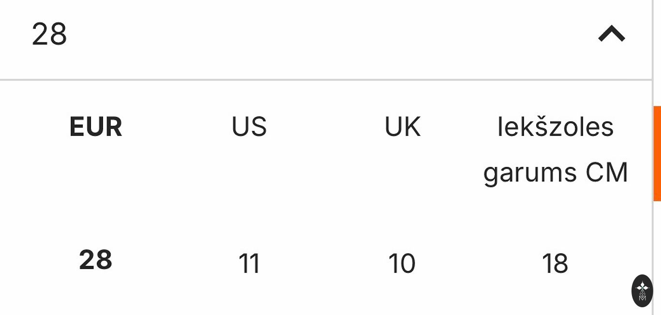Viewport: 661px width, 315px height.
Task: Open the size dropdown showing 28
Action: point(49,34)
